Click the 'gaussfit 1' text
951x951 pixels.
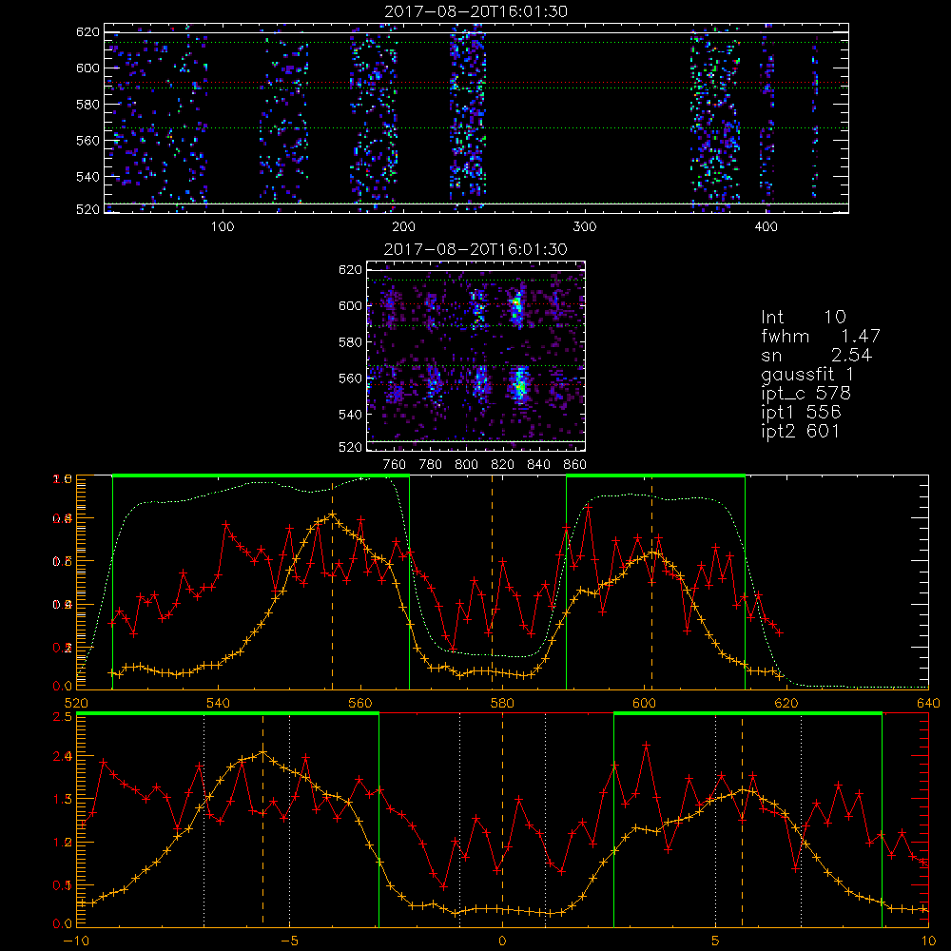[x=807, y=374]
